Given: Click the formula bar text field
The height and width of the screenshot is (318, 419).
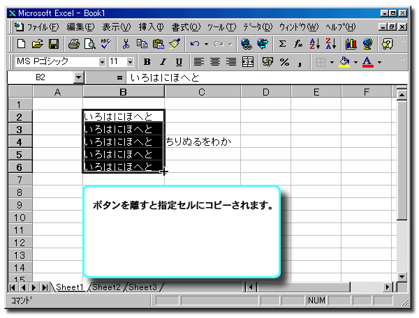Looking at the screenshot, I should (267, 77).
